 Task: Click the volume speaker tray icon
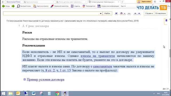tap(154, 94)
